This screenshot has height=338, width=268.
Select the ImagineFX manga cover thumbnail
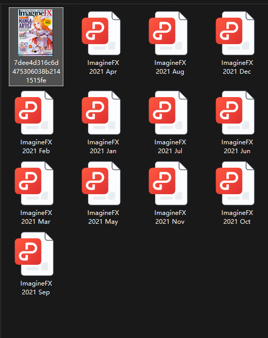[x=35, y=32]
